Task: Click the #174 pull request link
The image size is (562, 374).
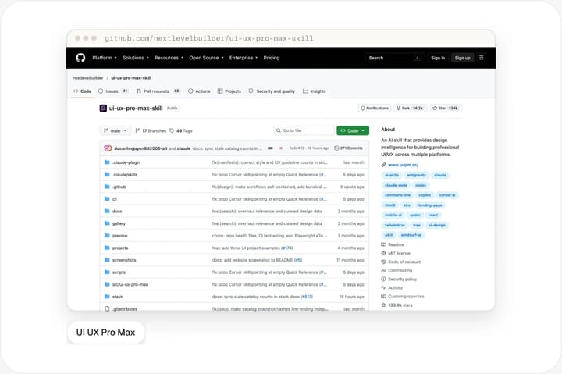Action: pos(287,248)
